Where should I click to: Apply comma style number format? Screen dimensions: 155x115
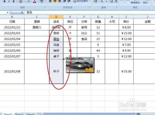click(106, 1)
